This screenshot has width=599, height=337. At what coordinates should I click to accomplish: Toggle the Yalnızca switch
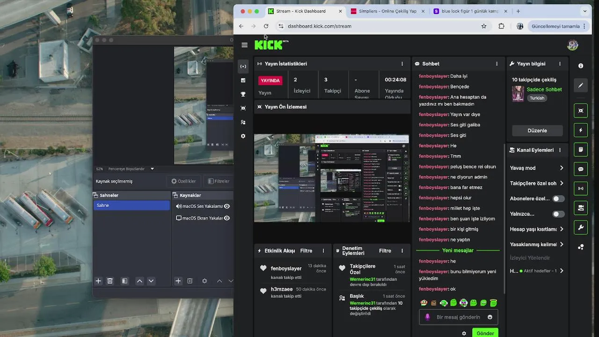(558, 214)
